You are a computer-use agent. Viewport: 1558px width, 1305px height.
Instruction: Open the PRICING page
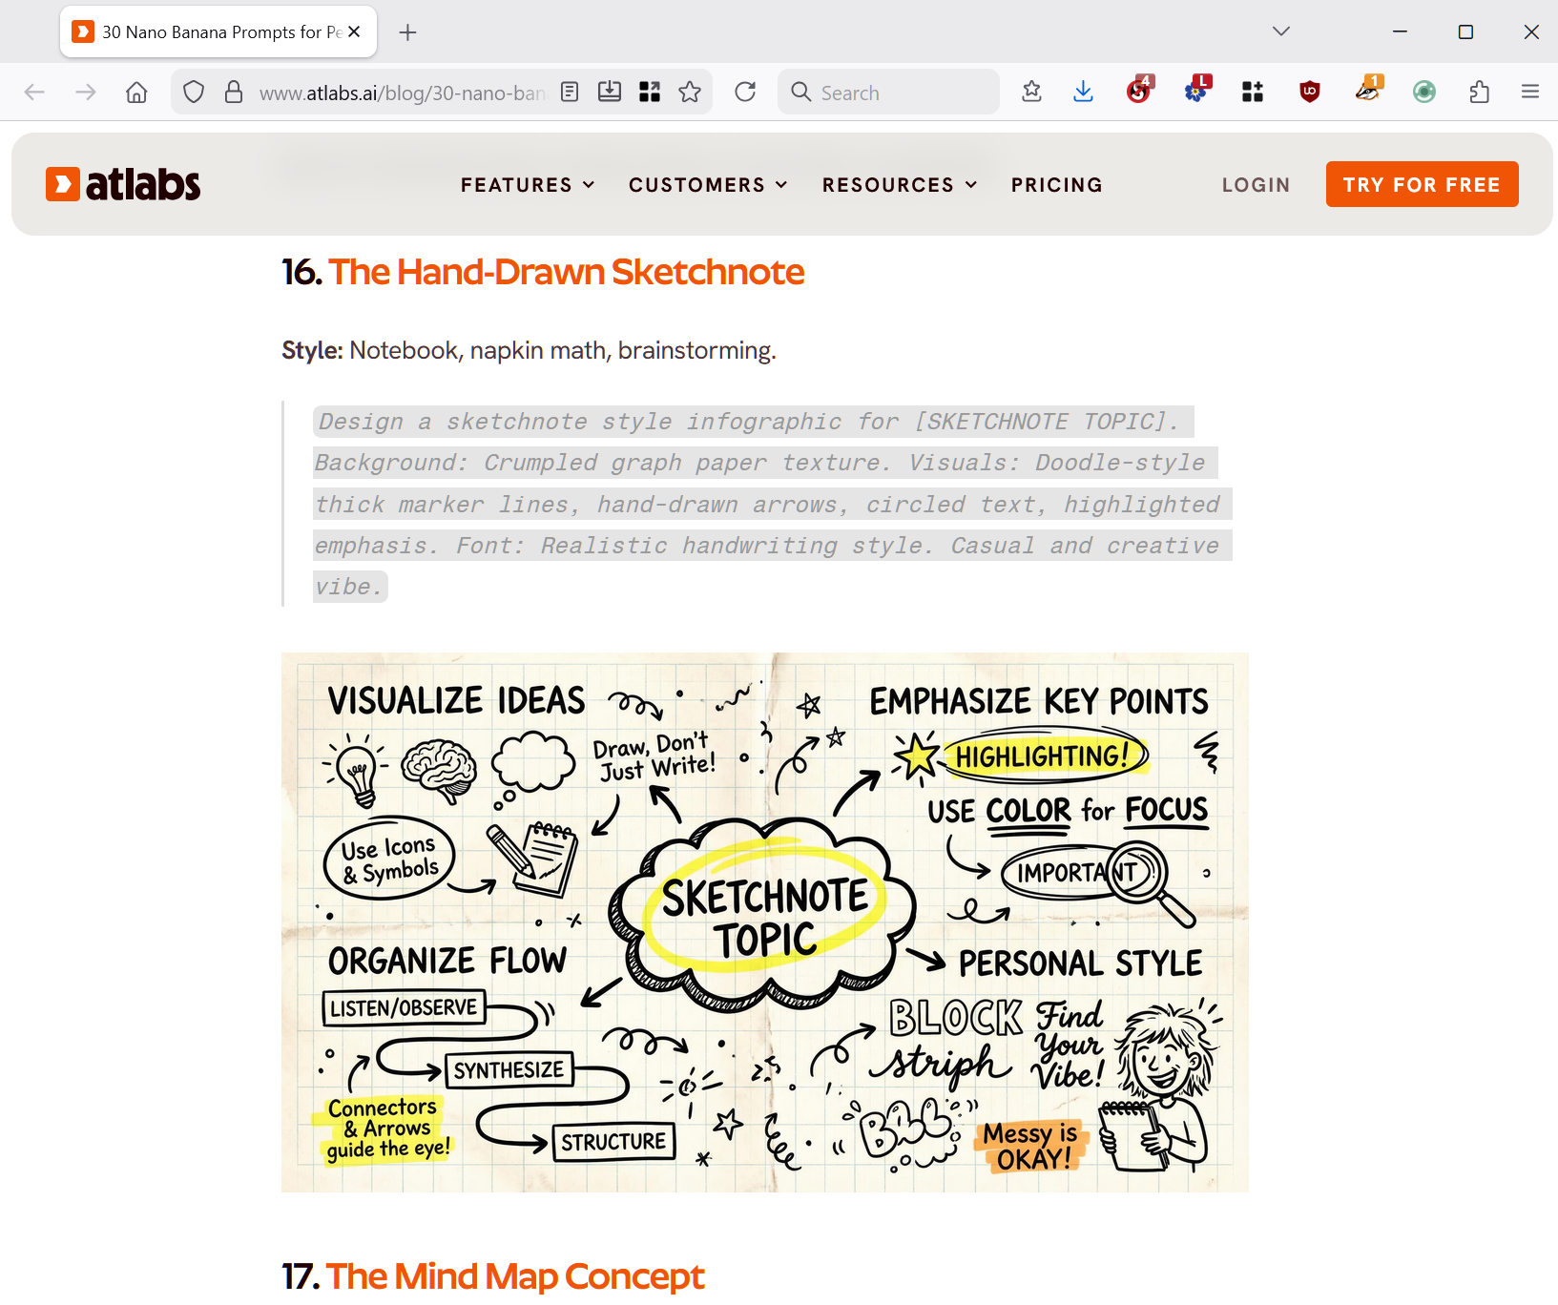1057,185
